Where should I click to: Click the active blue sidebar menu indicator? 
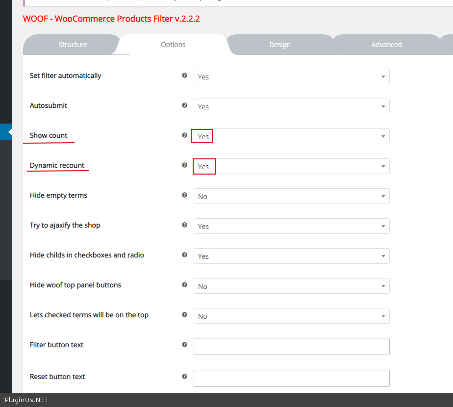[x=6, y=132]
